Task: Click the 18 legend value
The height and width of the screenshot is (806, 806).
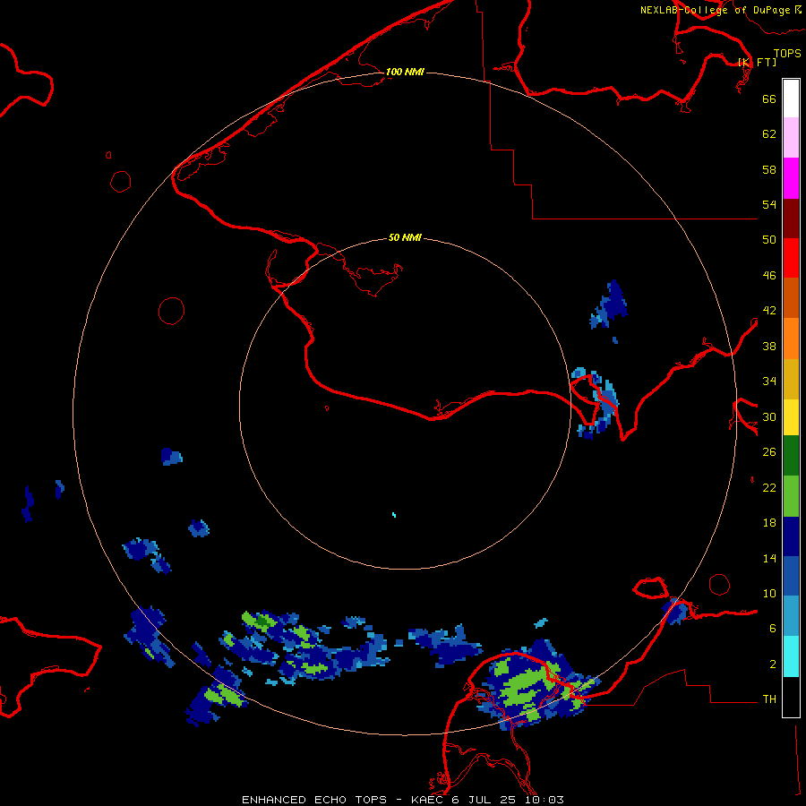Action: pyautogui.click(x=769, y=523)
